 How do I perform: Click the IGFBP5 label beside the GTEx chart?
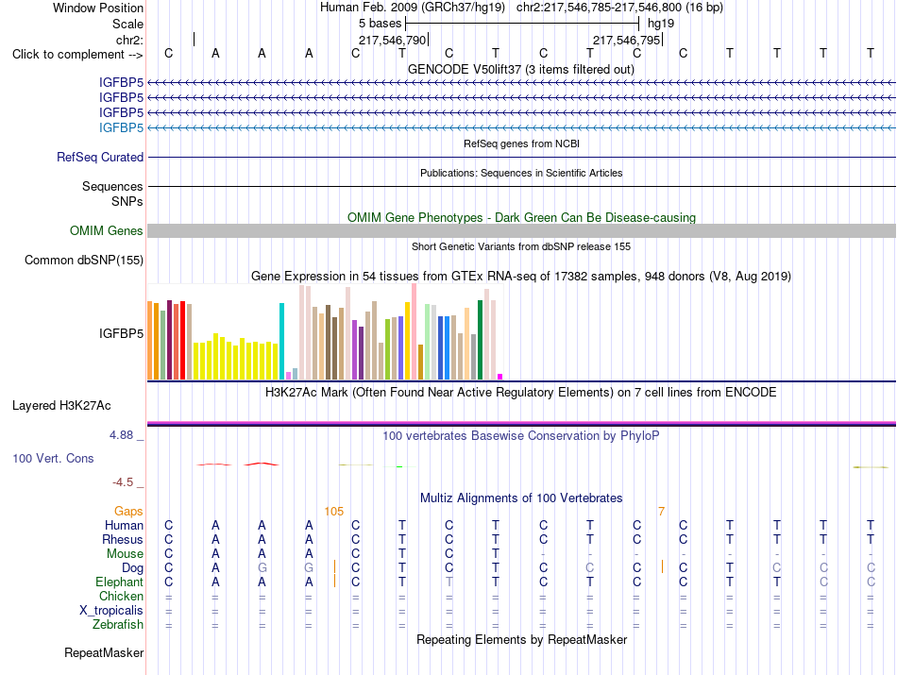[121, 333]
